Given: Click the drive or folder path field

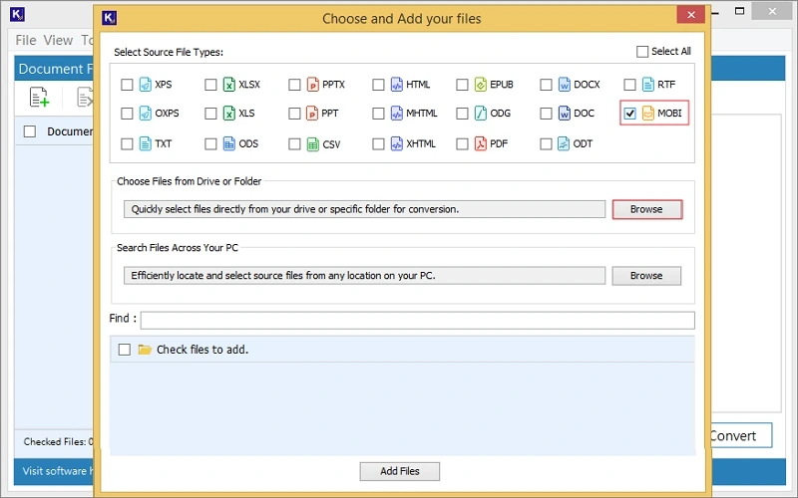Looking at the screenshot, I should pos(364,209).
